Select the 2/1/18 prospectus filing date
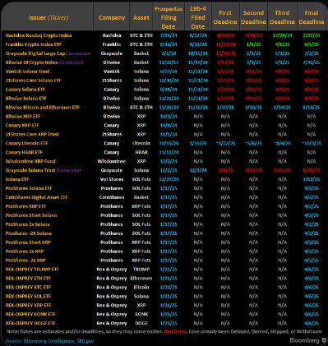This screenshot has width=328, height=346. (169, 53)
